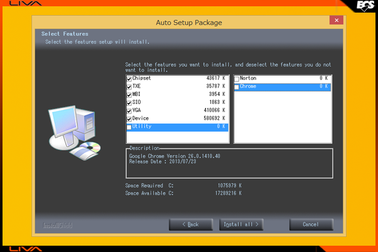
Task: Uncheck the TXE feature checkbox
Action: pos(129,87)
